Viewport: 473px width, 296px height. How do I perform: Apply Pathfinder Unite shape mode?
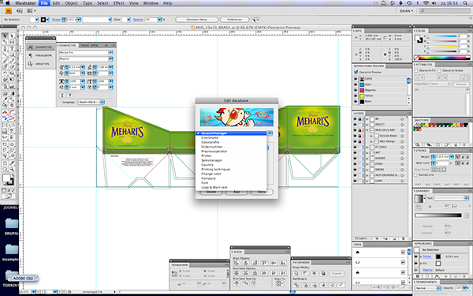point(296,273)
